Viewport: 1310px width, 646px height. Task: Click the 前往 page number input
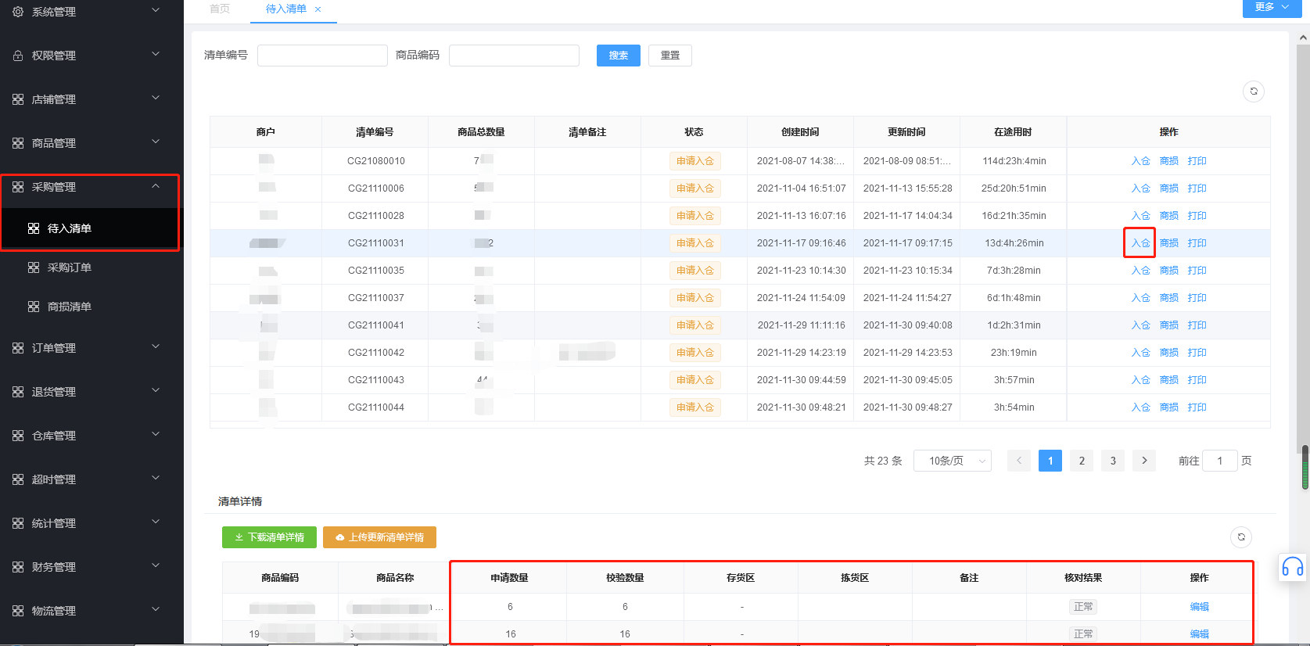click(1220, 461)
